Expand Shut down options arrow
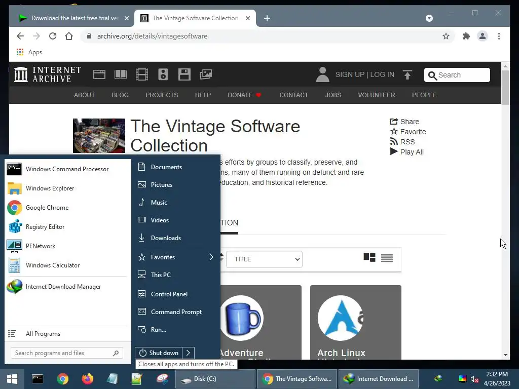The width and height of the screenshot is (519, 389). coord(189,353)
